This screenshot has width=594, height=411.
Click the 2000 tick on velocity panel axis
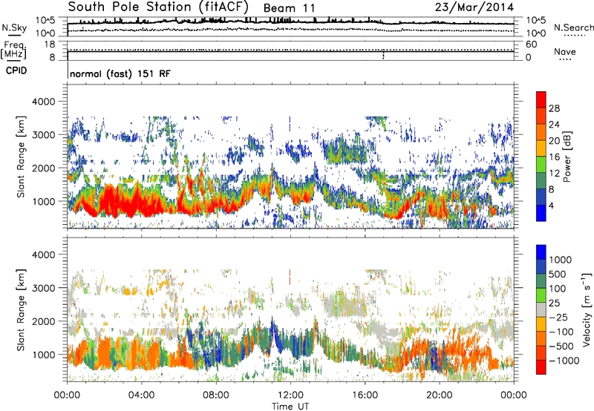[43, 321]
